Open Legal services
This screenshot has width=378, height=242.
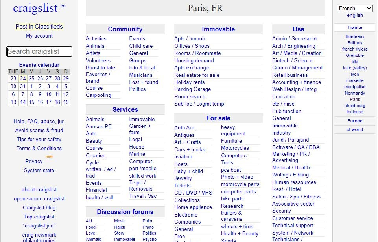click(x=135, y=139)
